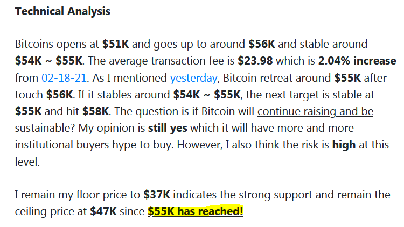Click the underlined bold word 'high'

344,145
